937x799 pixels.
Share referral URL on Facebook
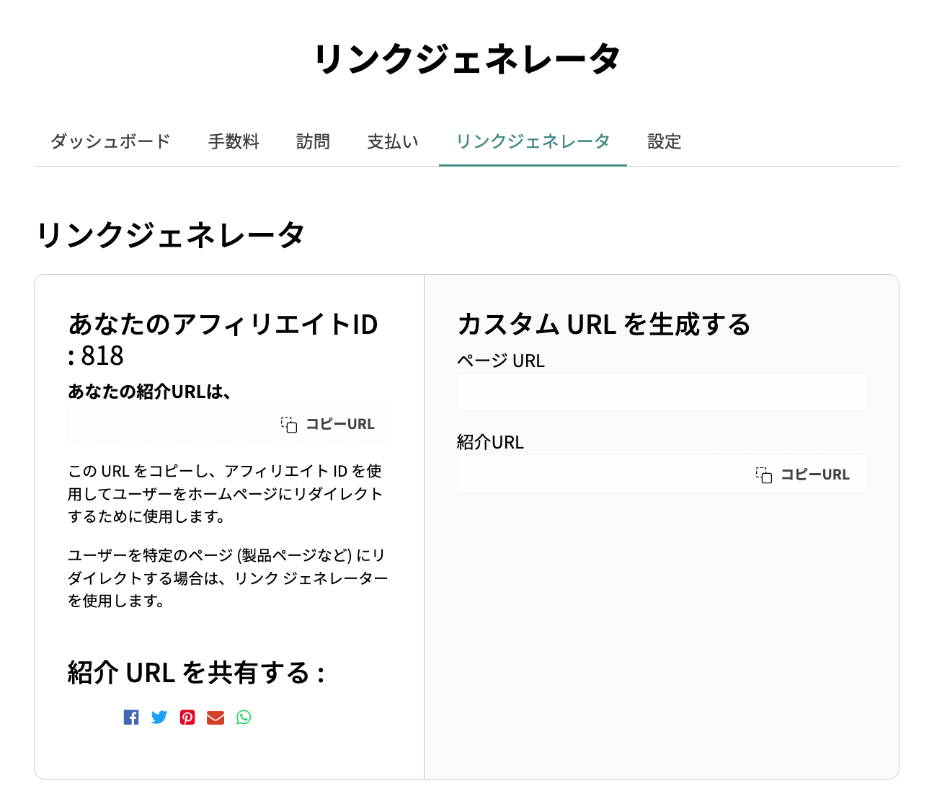click(x=131, y=718)
